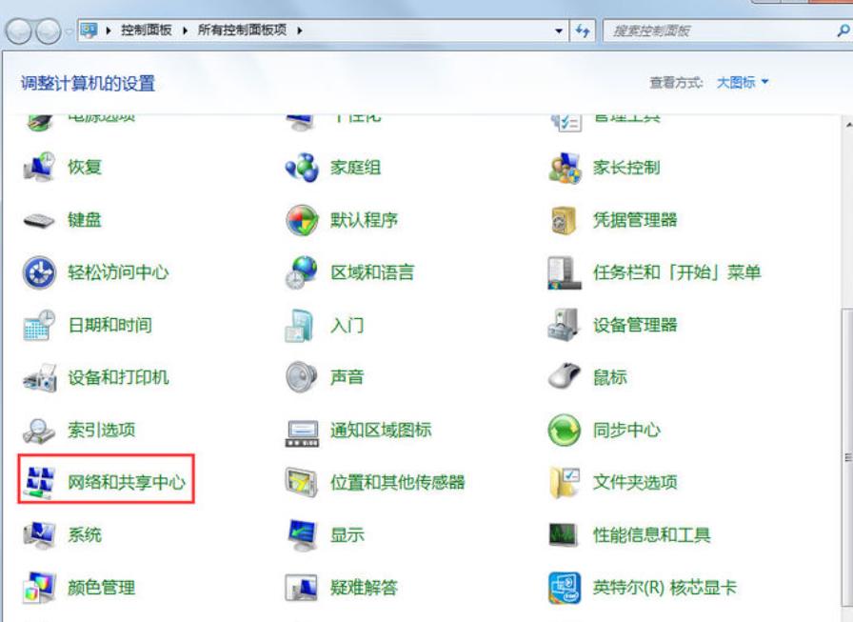Click the 区域和语言 text link
The image size is (853, 622).
click(372, 272)
